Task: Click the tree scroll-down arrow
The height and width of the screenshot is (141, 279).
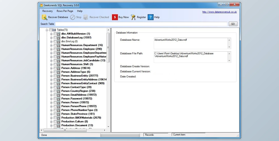Action: 108,127
